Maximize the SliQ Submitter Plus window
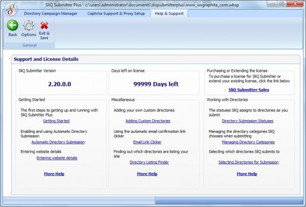This screenshot has height=207, width=306. point(282,4)
